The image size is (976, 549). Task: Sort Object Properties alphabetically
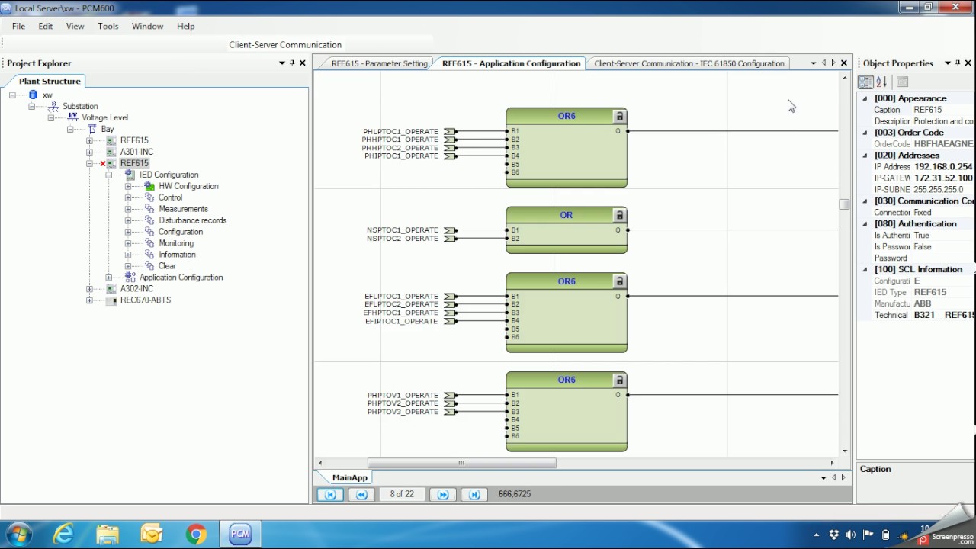(881, 82)
